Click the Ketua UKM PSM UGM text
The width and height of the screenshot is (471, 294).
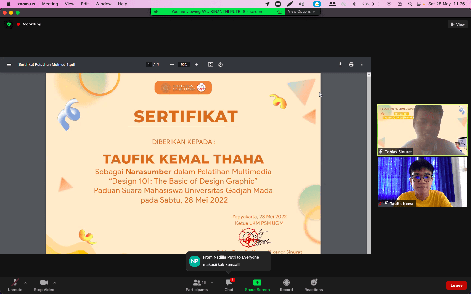coord(259,223)
